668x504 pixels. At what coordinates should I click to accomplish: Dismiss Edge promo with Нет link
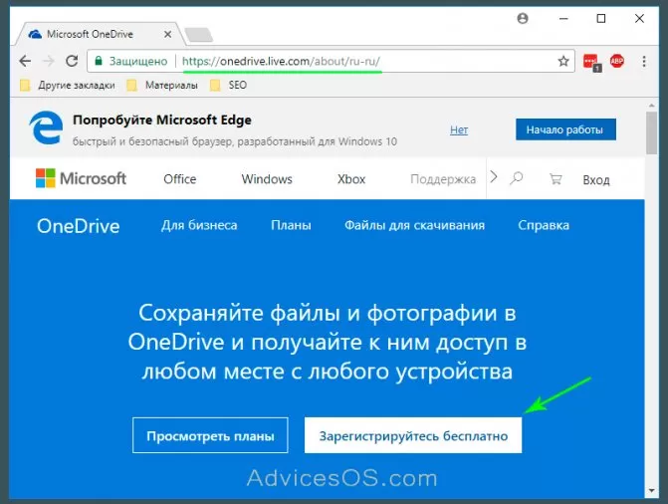[459, 130]
